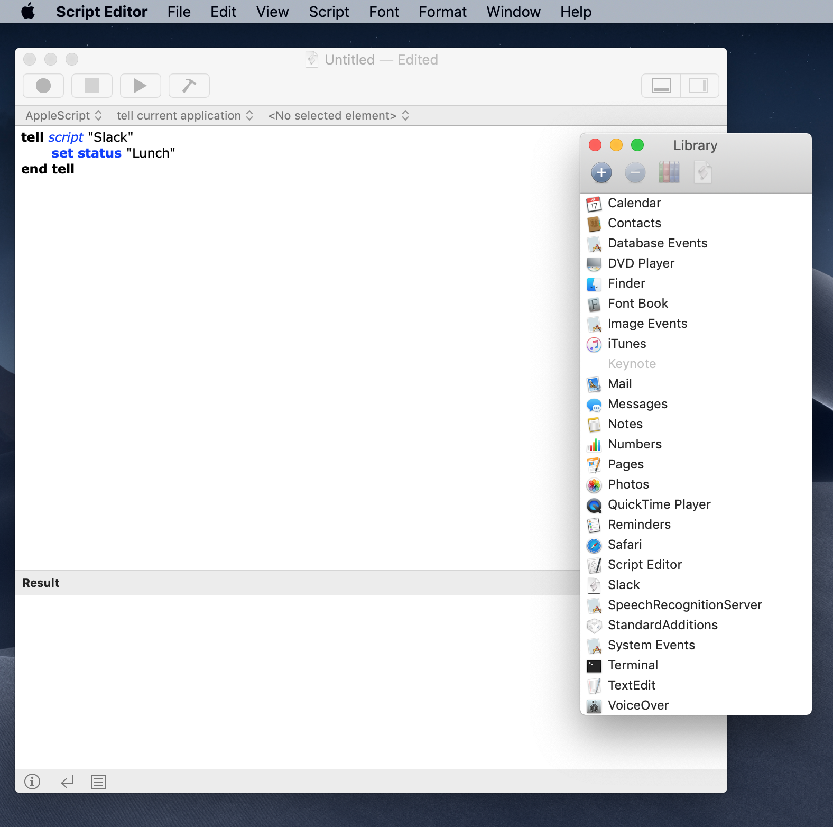Screen dimensions: 833x827
Task: Click the Record button in the toolbar
Action: click(43, 86)
